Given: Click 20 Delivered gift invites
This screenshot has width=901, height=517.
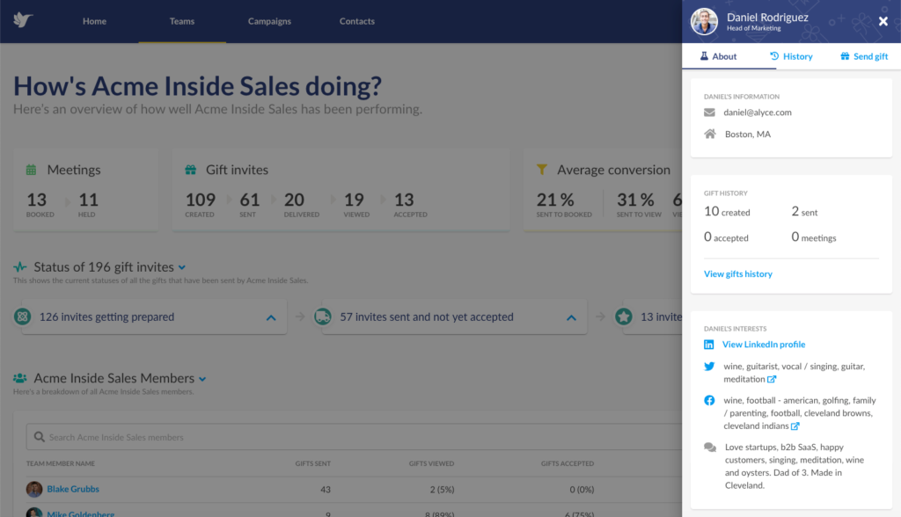Looking at the screenshot, I should click(x=294, y=200).
